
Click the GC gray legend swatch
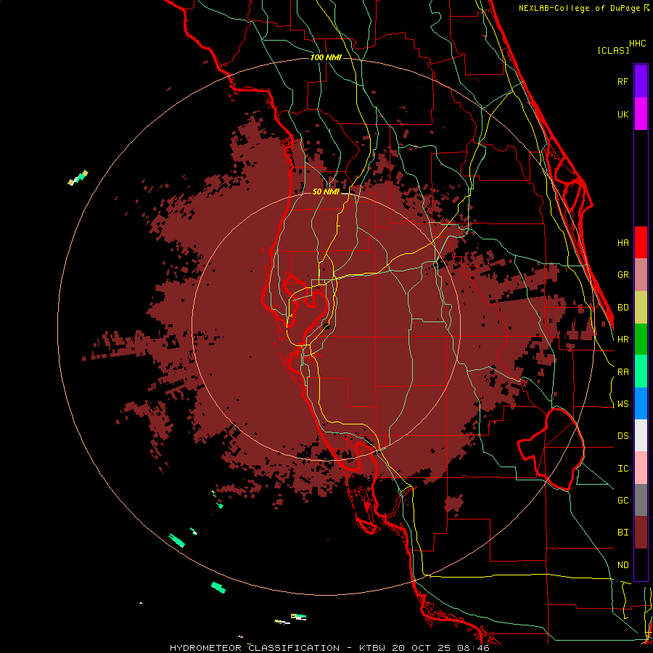[641, 500]
